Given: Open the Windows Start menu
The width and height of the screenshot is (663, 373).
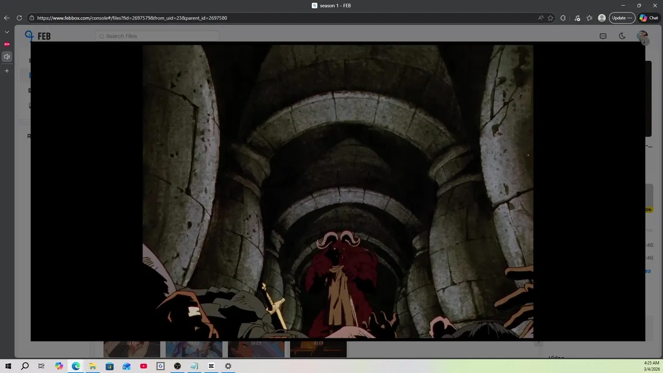Looking at the screenshot, I should (8, 366).
